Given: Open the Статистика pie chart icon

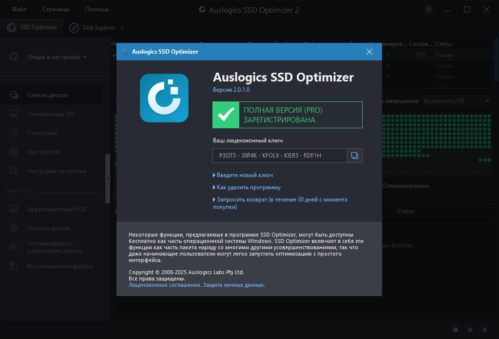Looking at the screenshot, I should pos(14,133).
